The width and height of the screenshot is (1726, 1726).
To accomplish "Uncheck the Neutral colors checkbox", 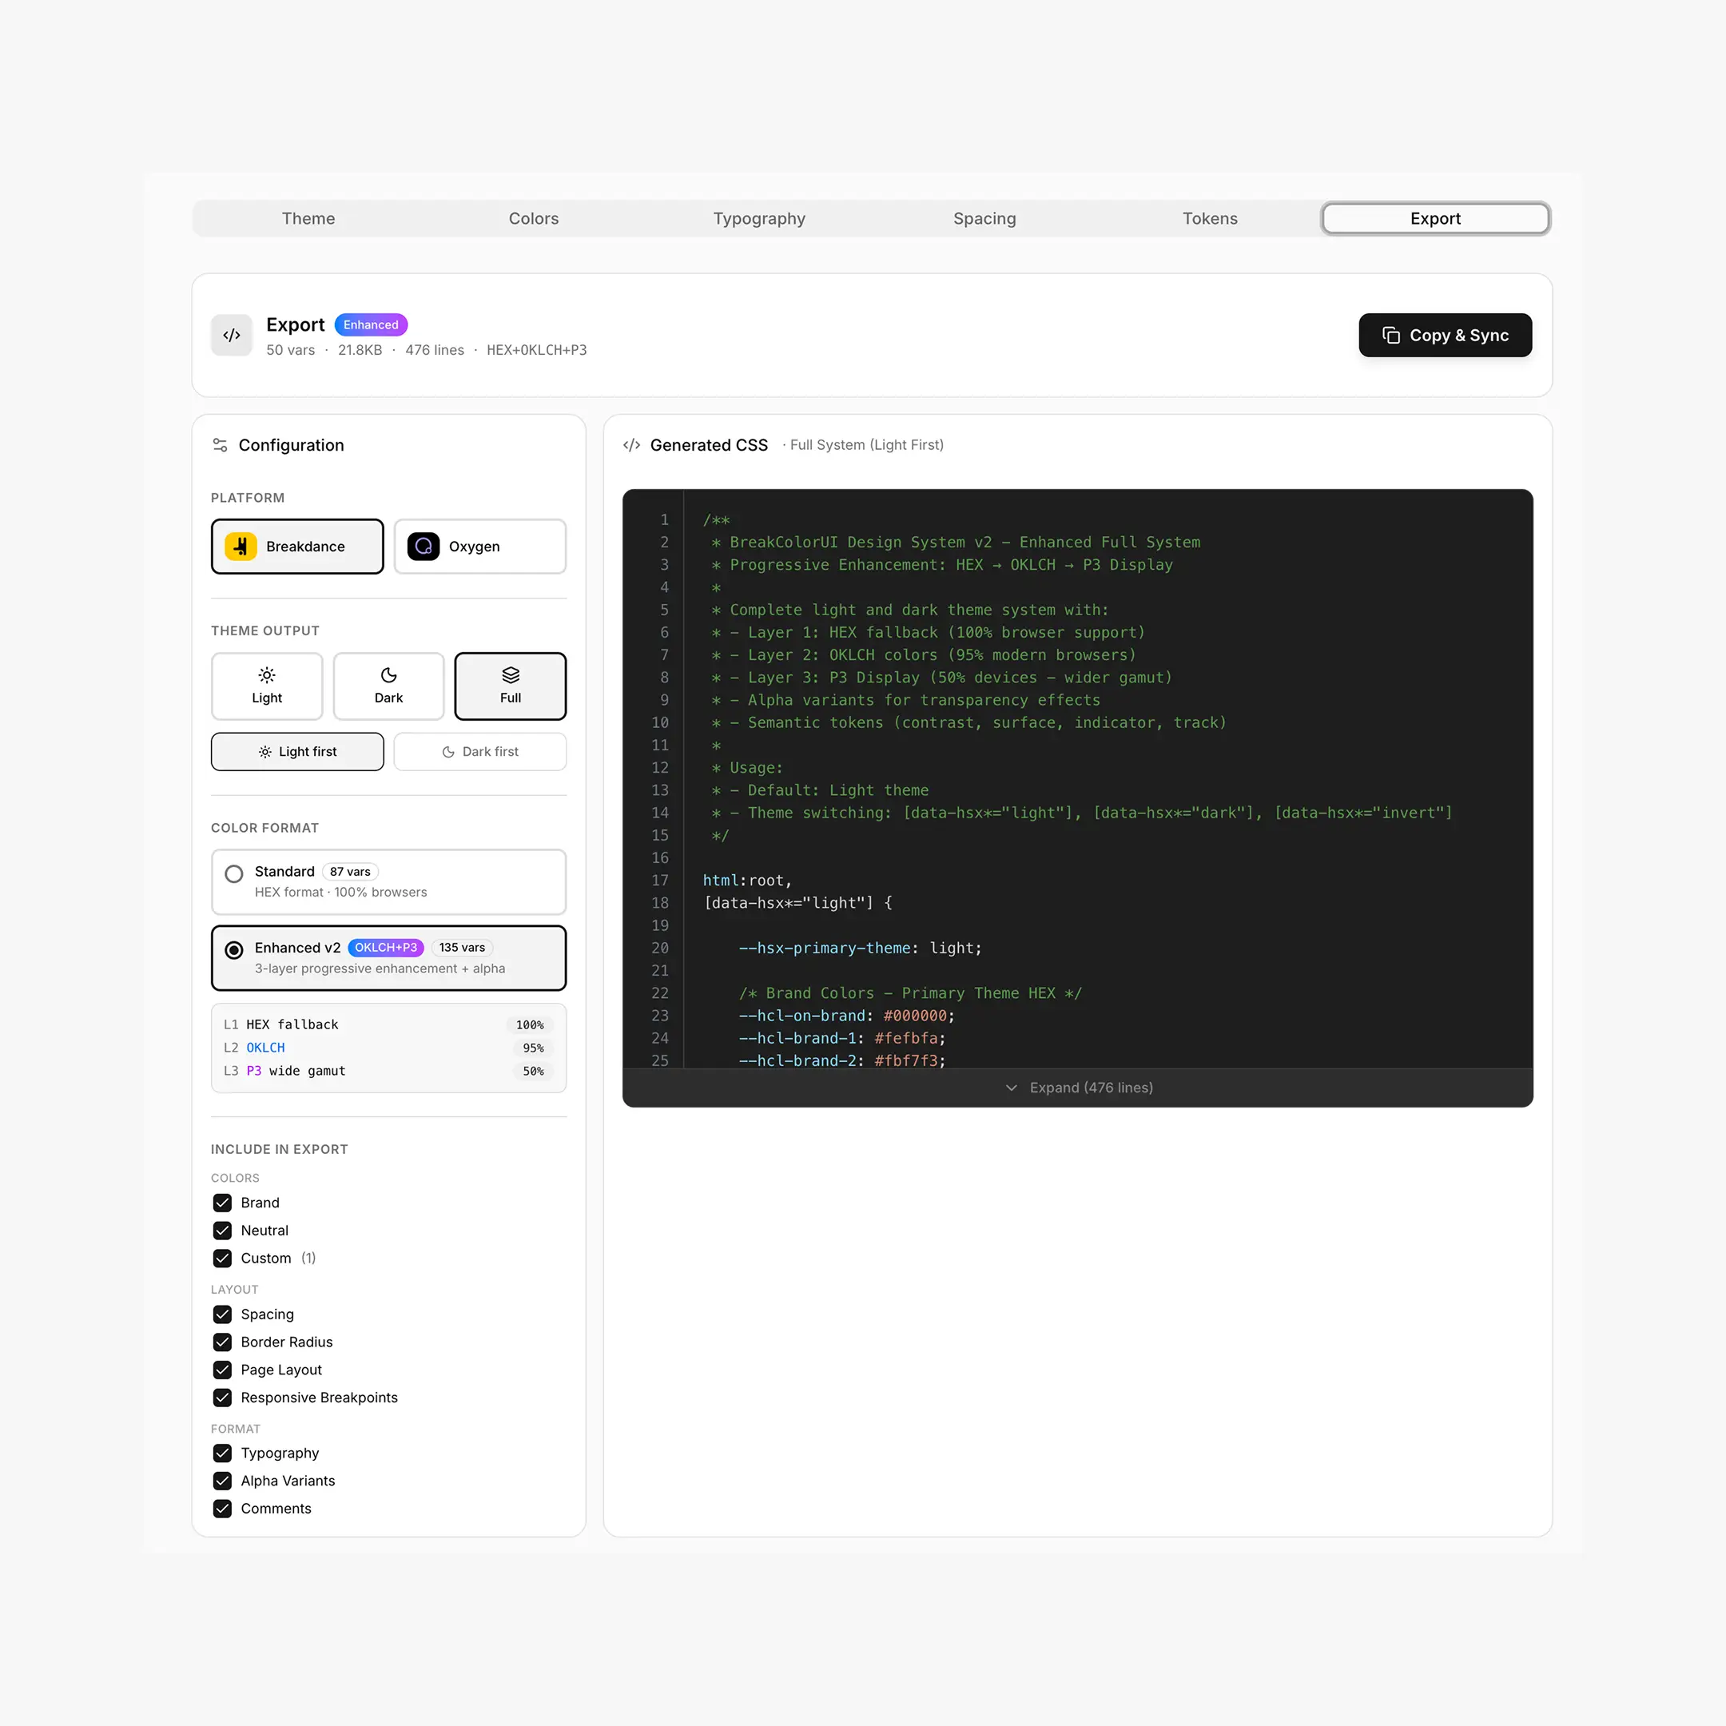I will (x=222, y=1231).
